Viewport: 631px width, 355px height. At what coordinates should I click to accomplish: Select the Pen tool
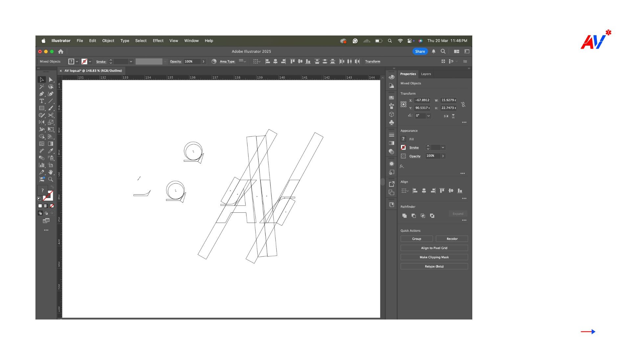(x=41, y=94)
